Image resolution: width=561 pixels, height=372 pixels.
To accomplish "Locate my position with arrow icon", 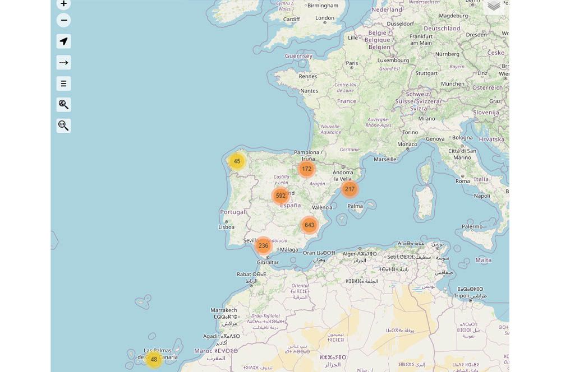I will click(64, 41).
